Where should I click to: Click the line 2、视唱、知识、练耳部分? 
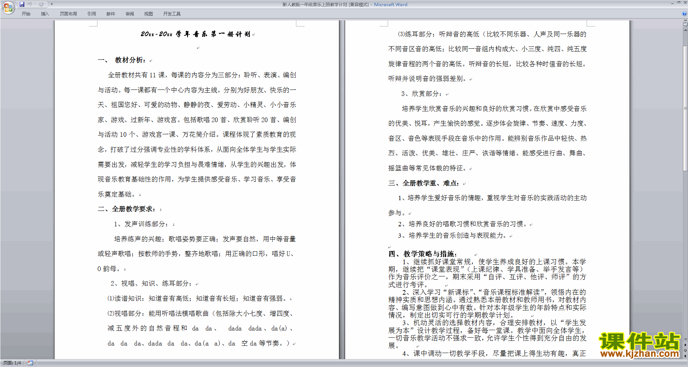click(x=151, y=284)
